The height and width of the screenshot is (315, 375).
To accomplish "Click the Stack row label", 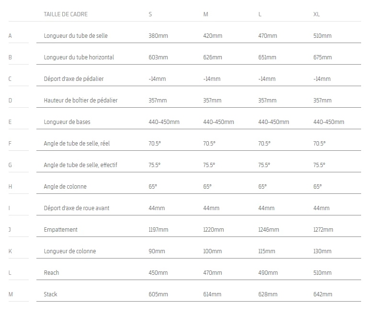I will [50, 294].
